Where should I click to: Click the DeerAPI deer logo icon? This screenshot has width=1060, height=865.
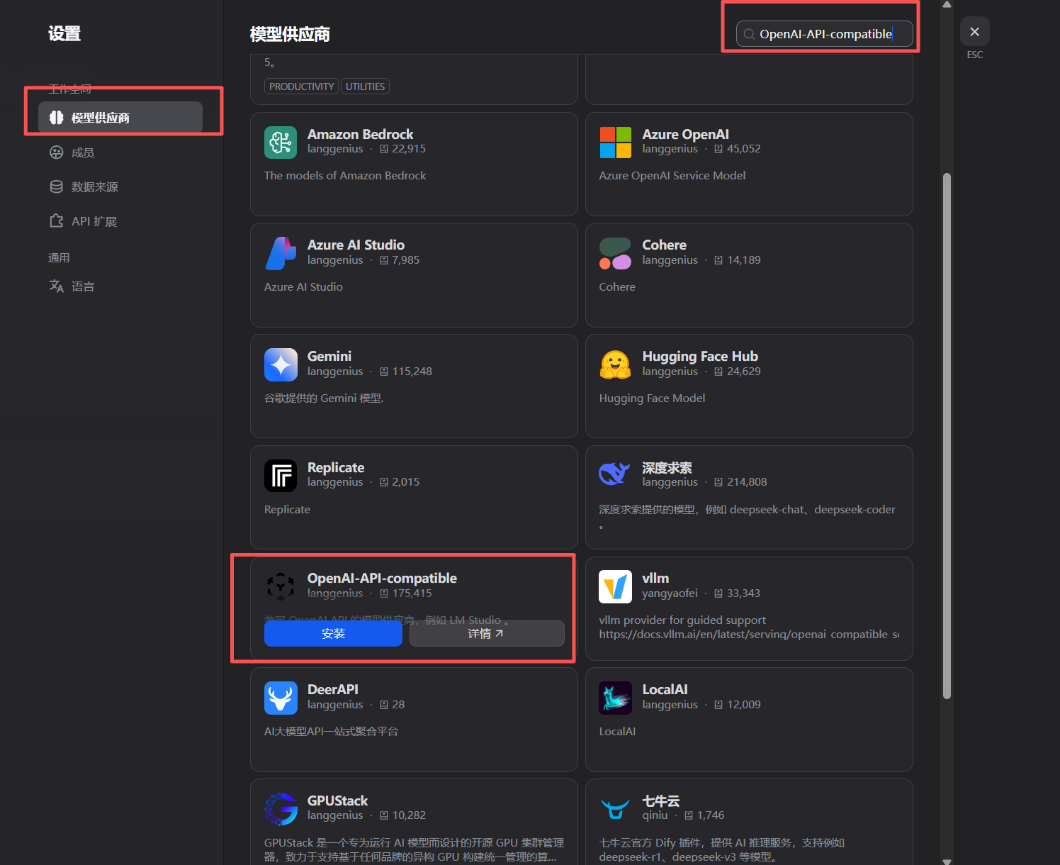[281, 698]
